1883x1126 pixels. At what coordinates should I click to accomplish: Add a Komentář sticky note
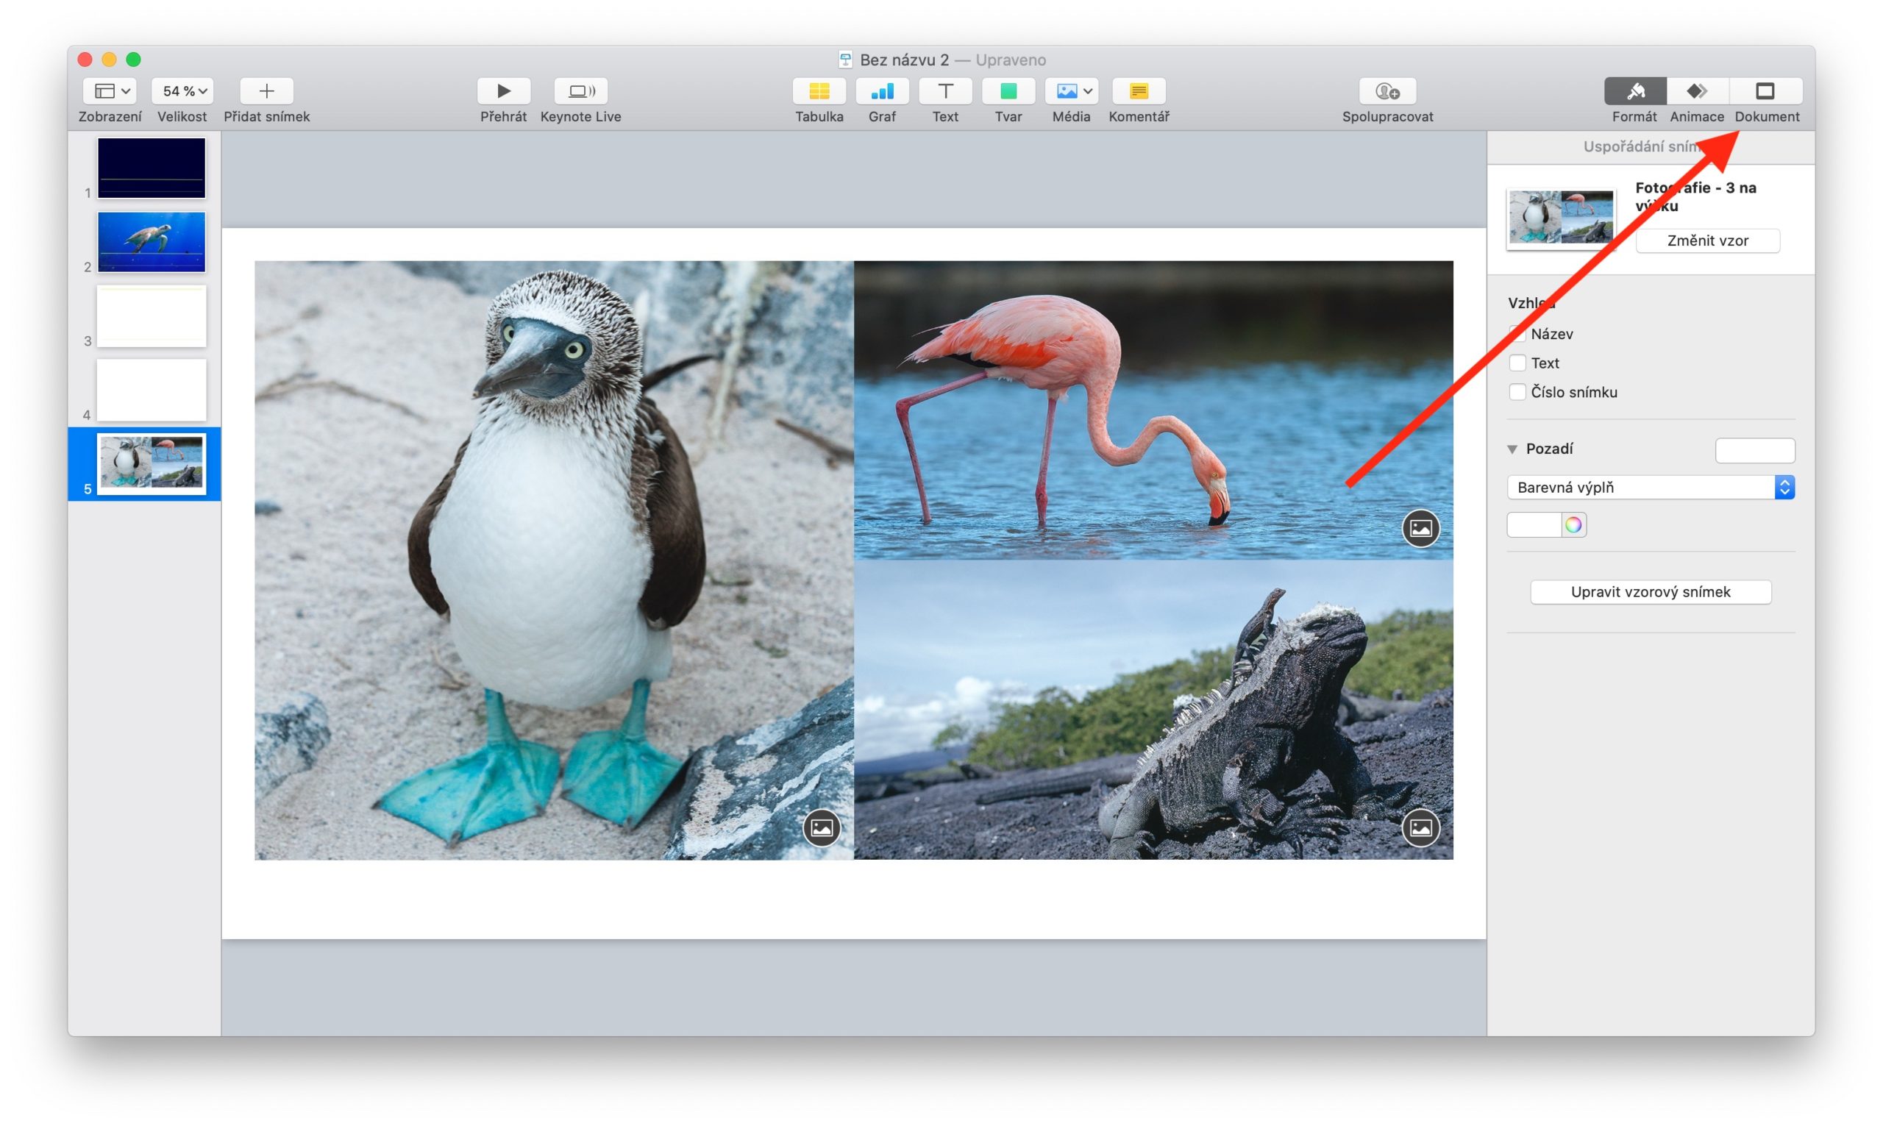[1138, 91]
